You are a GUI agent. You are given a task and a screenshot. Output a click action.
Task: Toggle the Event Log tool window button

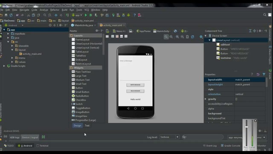[210, 145]
